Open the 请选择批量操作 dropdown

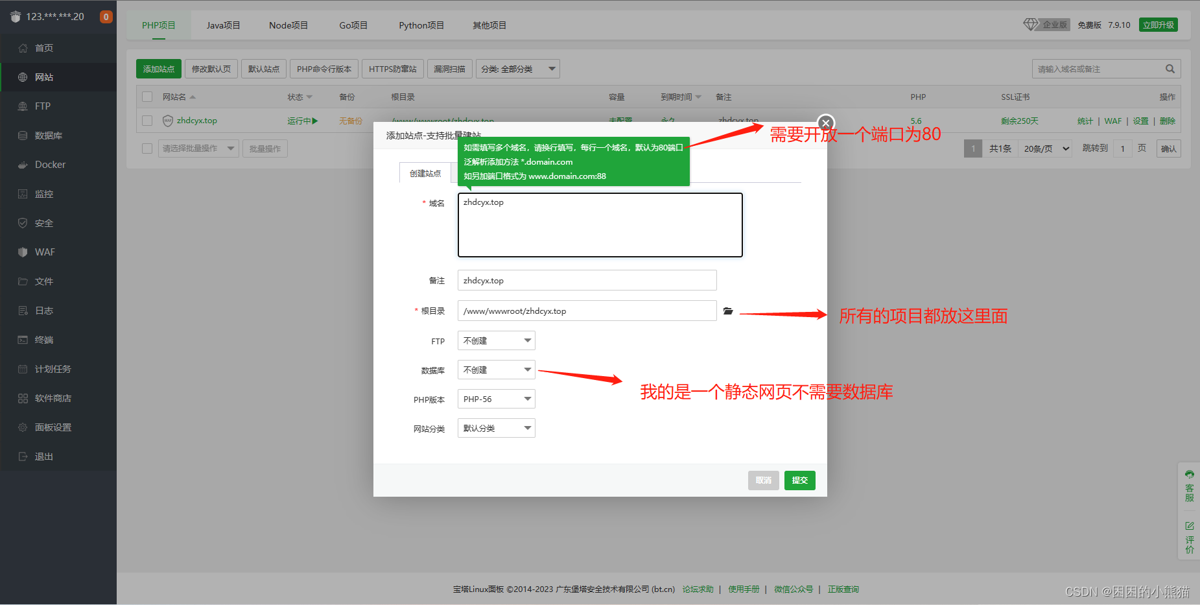click(198, 148)
